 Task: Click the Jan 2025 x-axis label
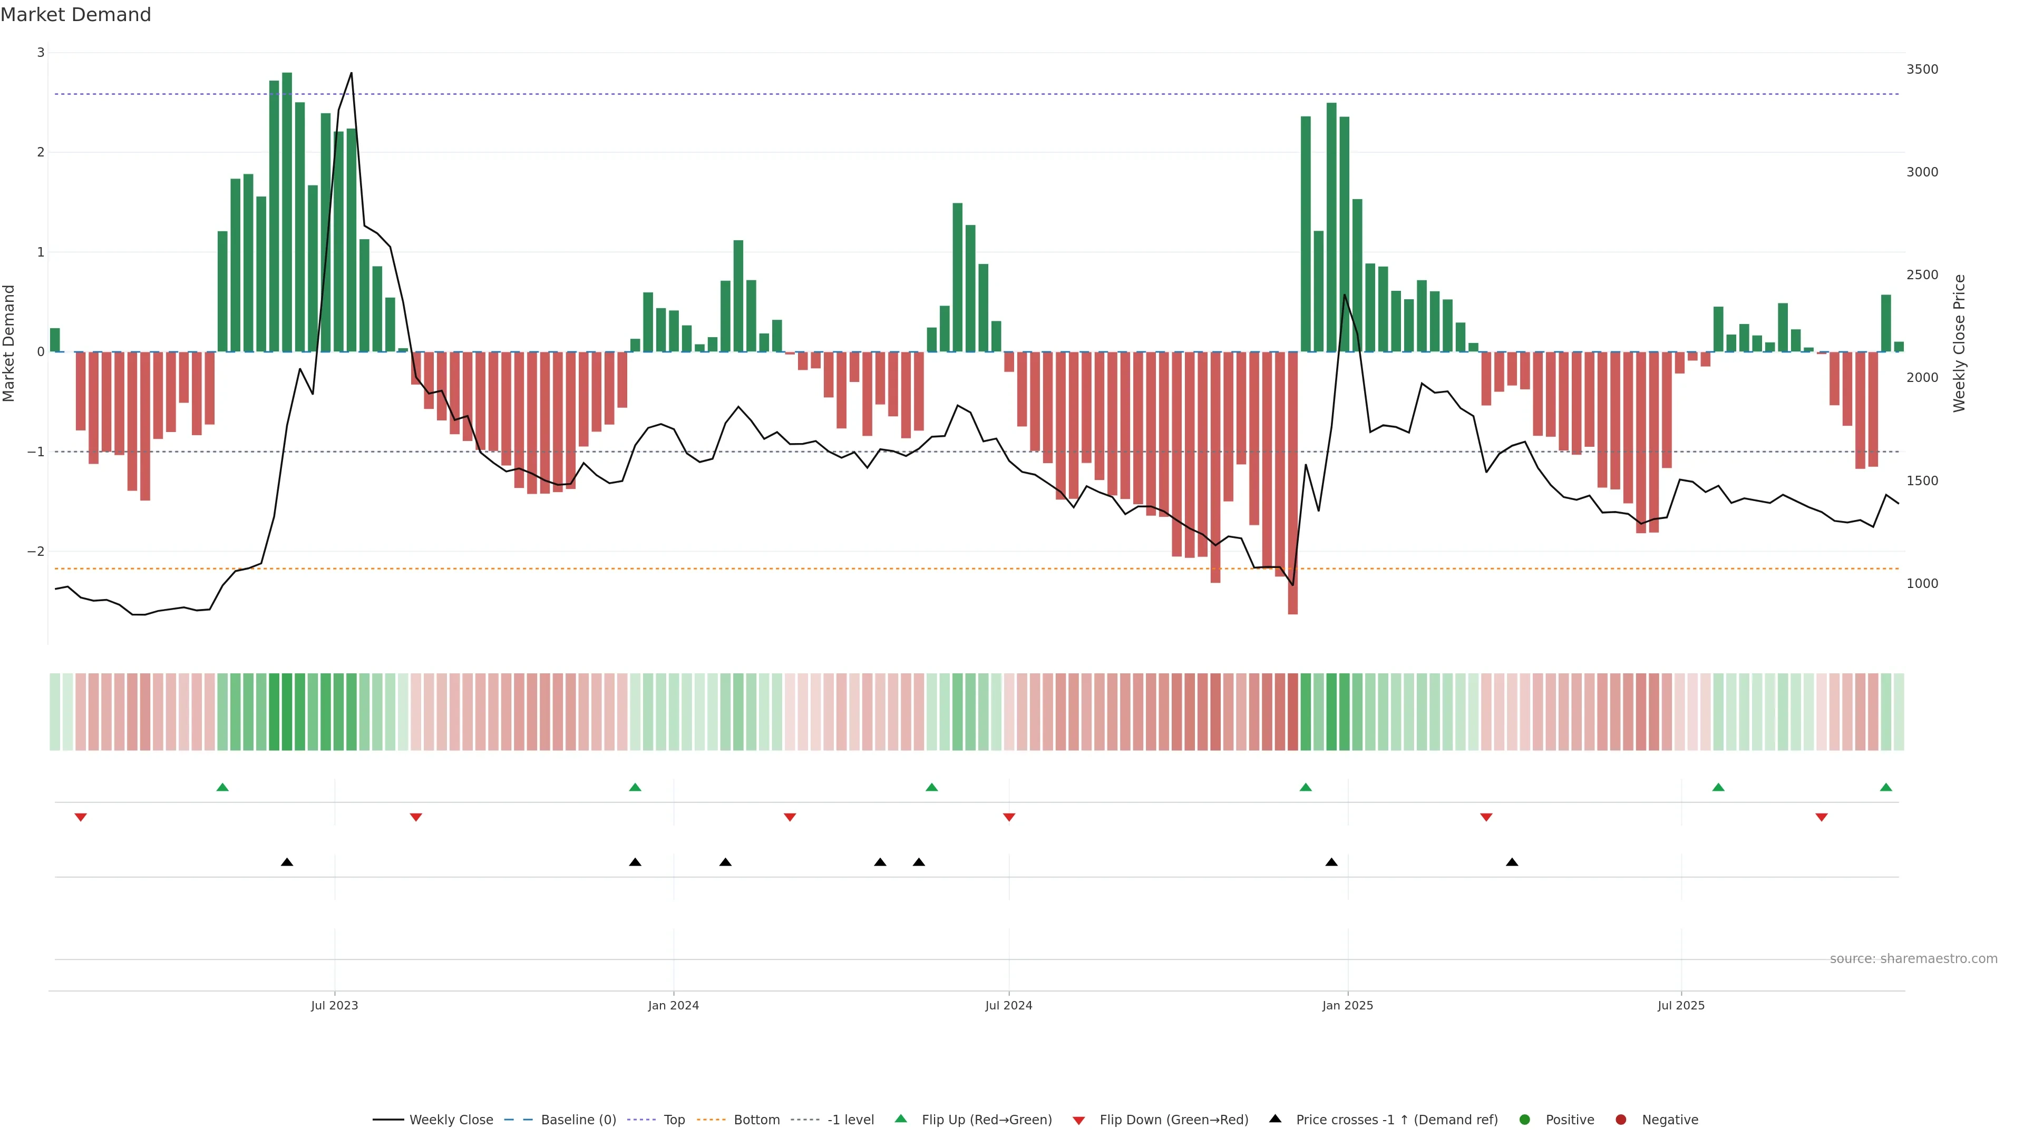click(1348, 1005)
